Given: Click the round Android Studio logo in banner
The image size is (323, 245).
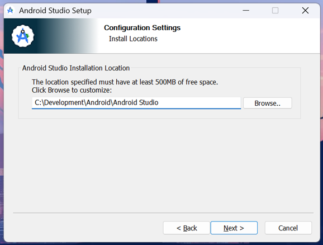Looking at the screenshot, I should (x=23, y=36).
